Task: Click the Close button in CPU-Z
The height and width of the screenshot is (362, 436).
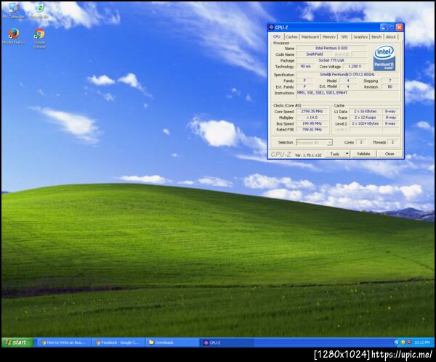Action: click(x=389, y=154)
